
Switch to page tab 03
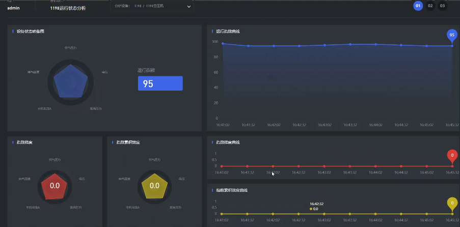click(x=442, y=6)
